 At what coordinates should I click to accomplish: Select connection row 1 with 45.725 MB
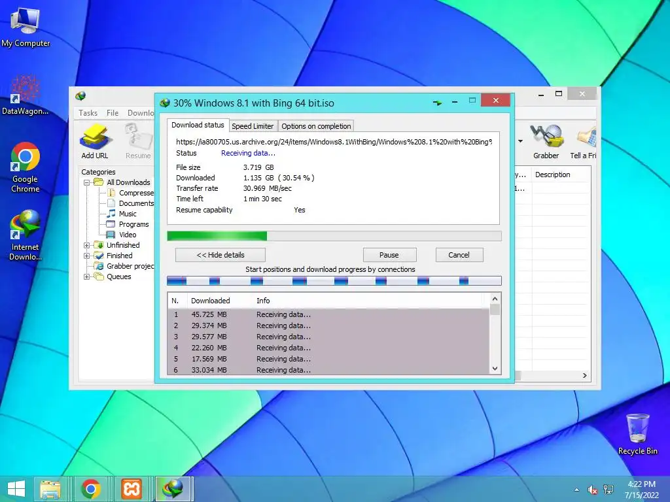[x=328, y=314]
